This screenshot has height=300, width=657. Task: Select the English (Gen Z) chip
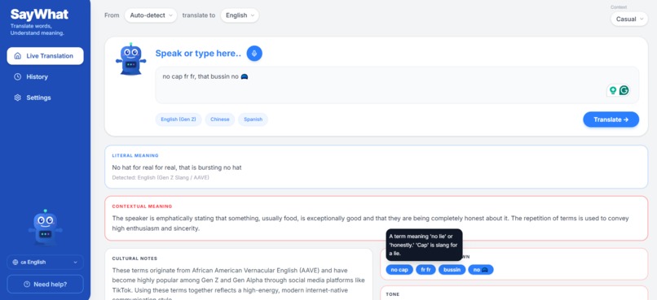[179, 120]
